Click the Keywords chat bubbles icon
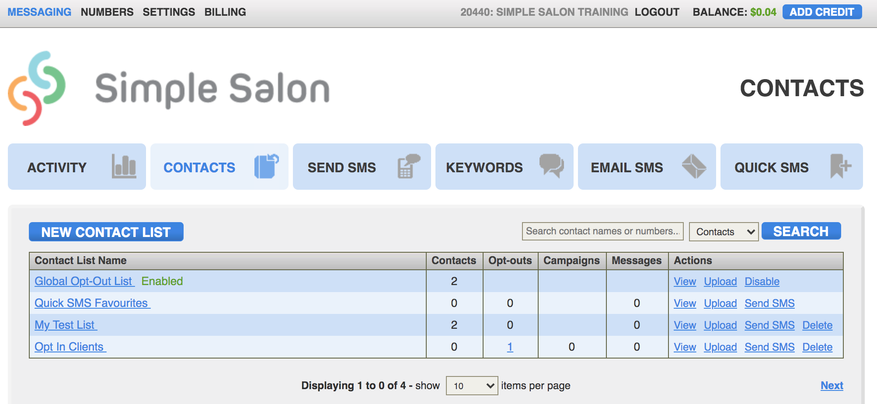Screen dimensions: 877x404 click(x=551, y=167)
